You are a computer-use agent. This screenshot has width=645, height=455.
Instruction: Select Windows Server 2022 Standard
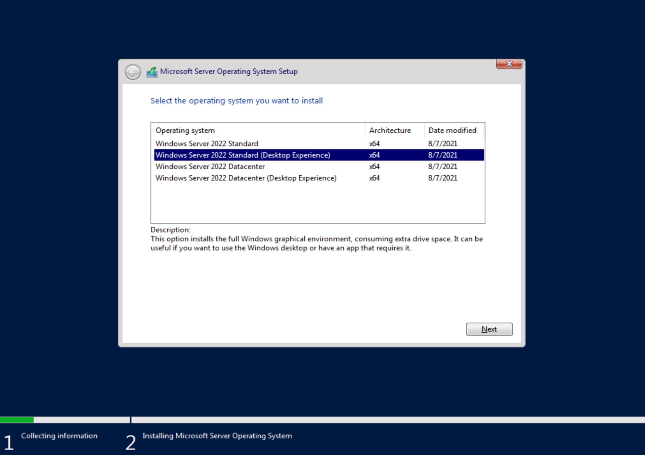[x=207, y=143]
